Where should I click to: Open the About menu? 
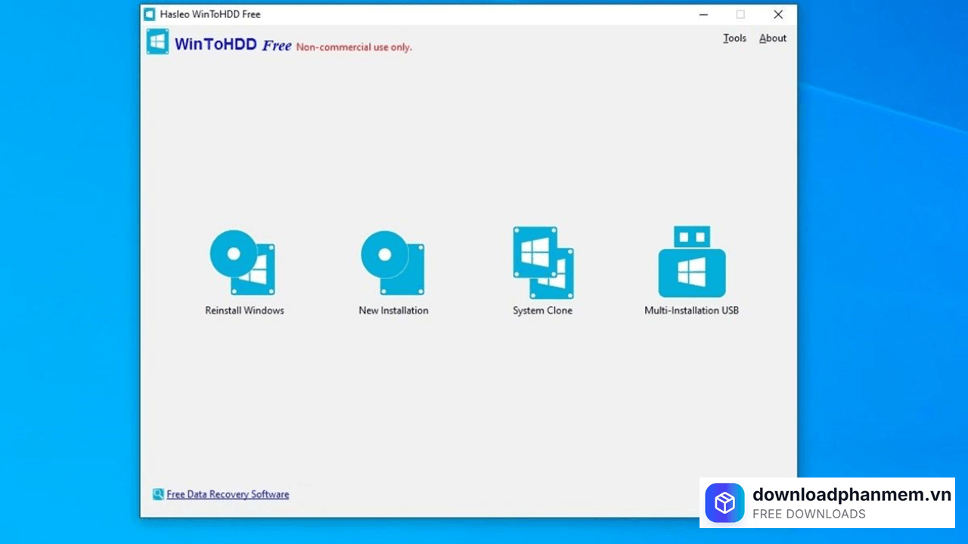point(772,38)
